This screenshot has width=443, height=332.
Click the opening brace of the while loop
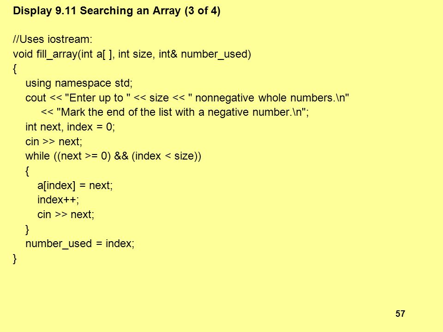tap(27, 171)
